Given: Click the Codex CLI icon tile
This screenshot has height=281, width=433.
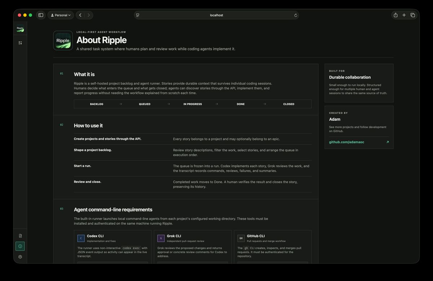Looking at the screenshot, I should tap(81, 238).
